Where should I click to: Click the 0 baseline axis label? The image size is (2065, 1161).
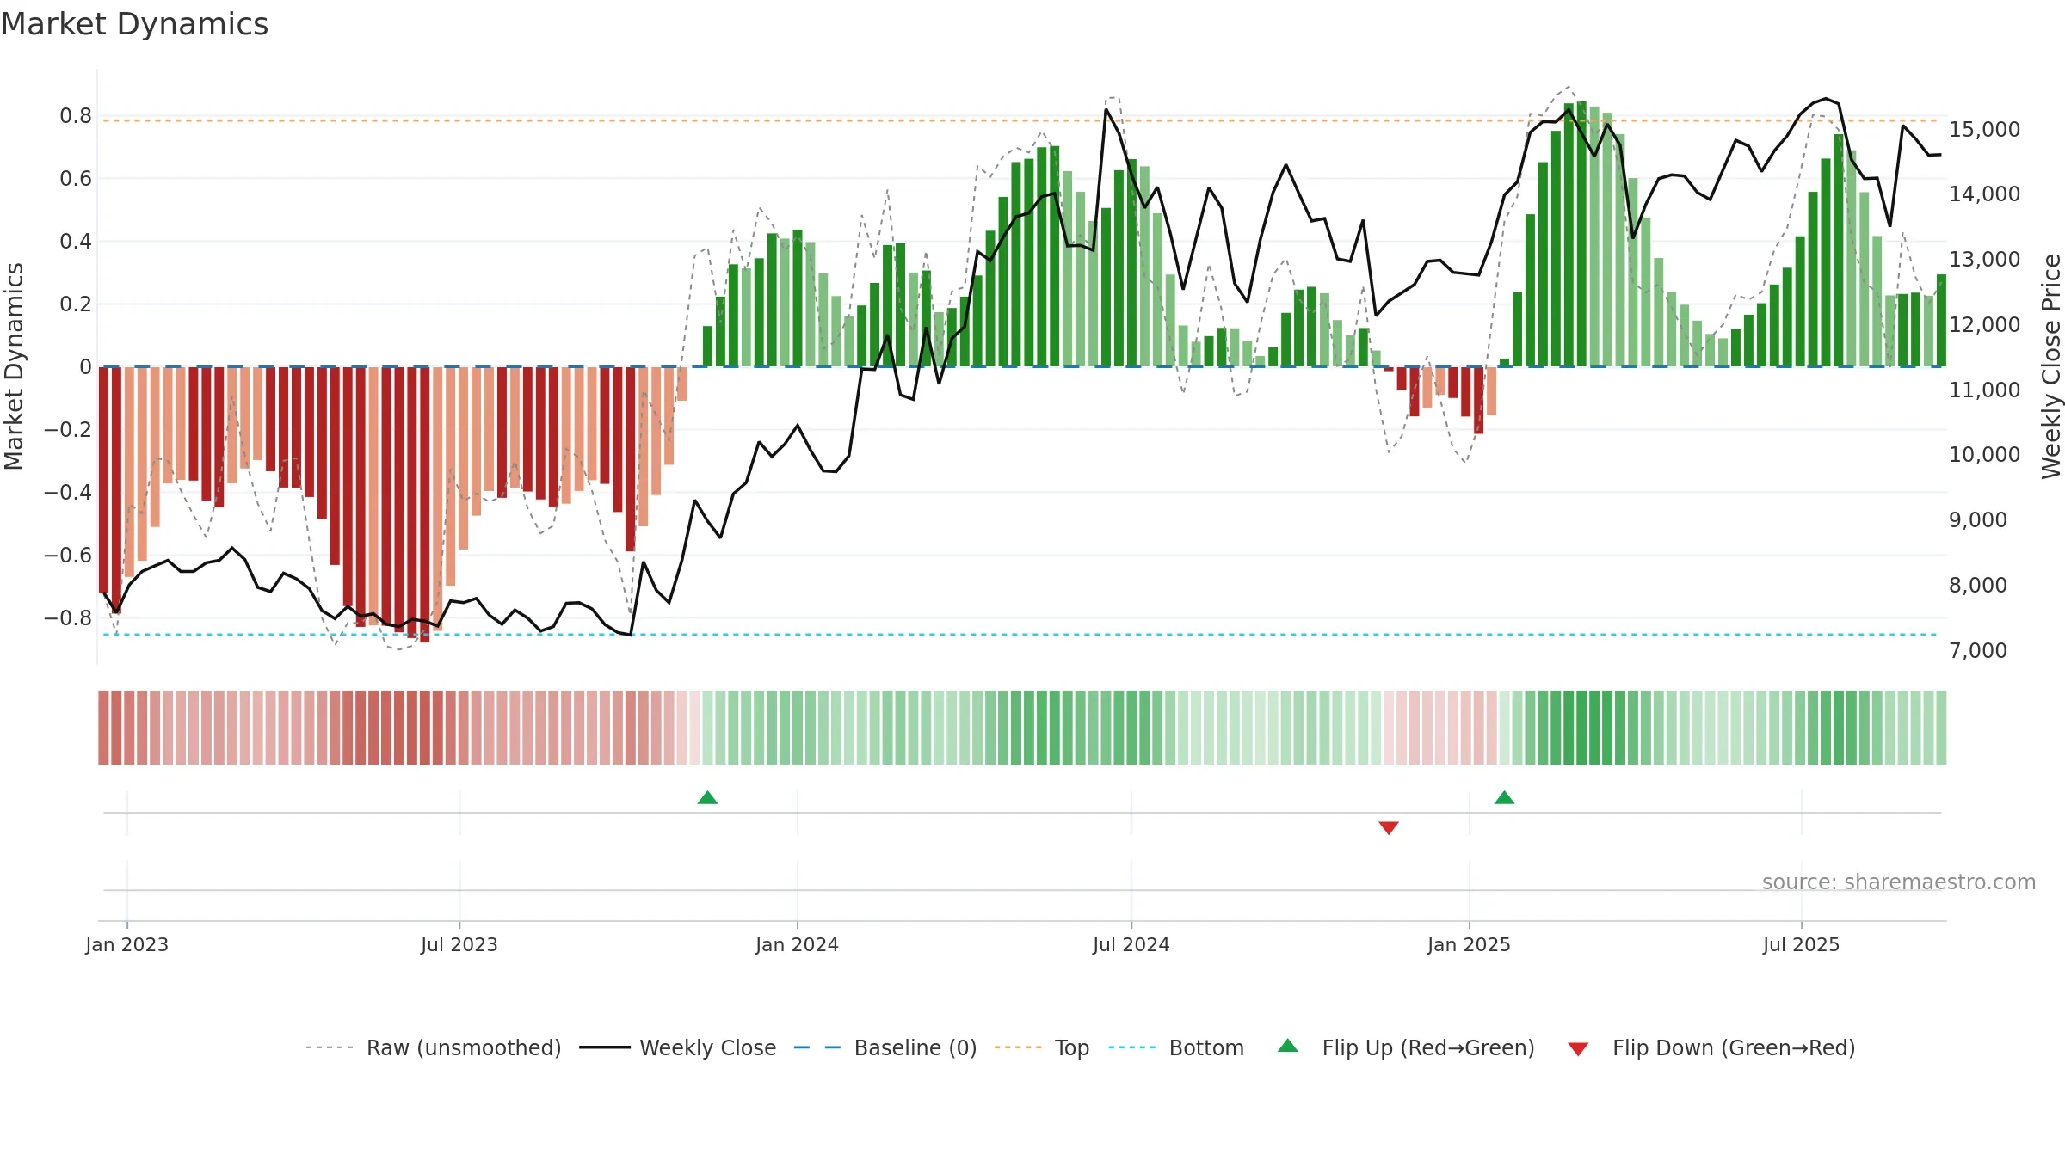[x=85, y=366]
